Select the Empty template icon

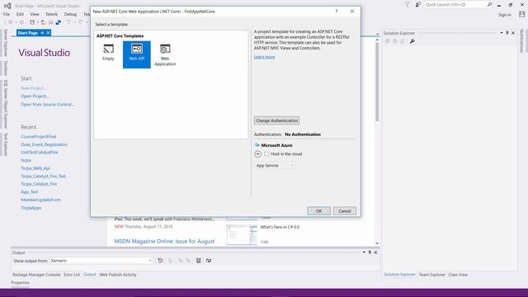pyautogui.click(x=108, y=49)
